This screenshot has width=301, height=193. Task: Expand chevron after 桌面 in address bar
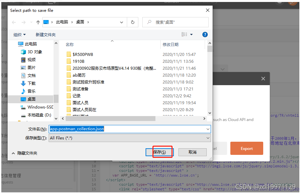(x=88, y=22)
